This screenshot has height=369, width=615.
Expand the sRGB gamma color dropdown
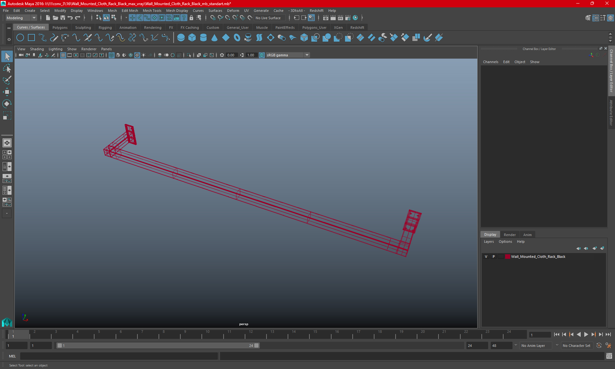tap(308, 55)
